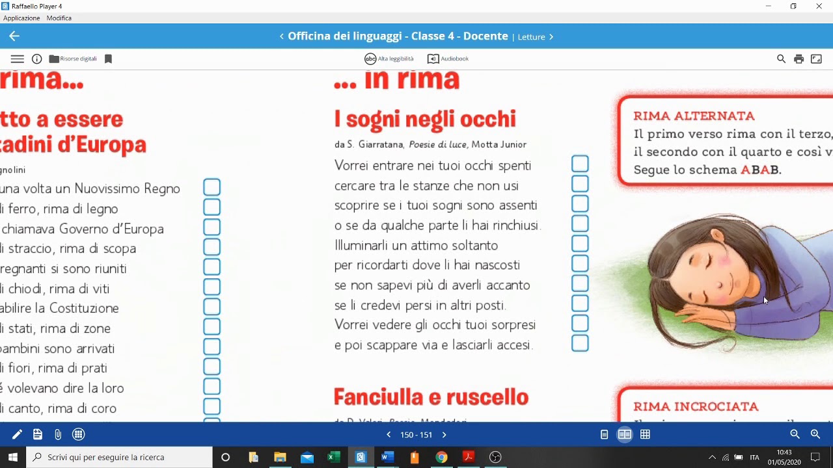Zoom out the page
833x468 pixels.
[x=795, y=434]
